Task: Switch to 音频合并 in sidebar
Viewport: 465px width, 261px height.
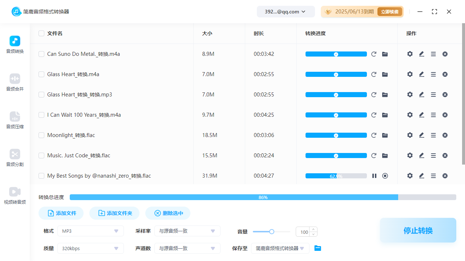Action: (x=15, y=82)
